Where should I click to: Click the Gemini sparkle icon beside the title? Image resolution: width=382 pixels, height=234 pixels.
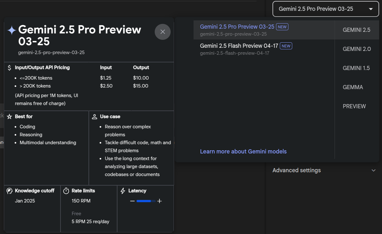pos(12,30)
